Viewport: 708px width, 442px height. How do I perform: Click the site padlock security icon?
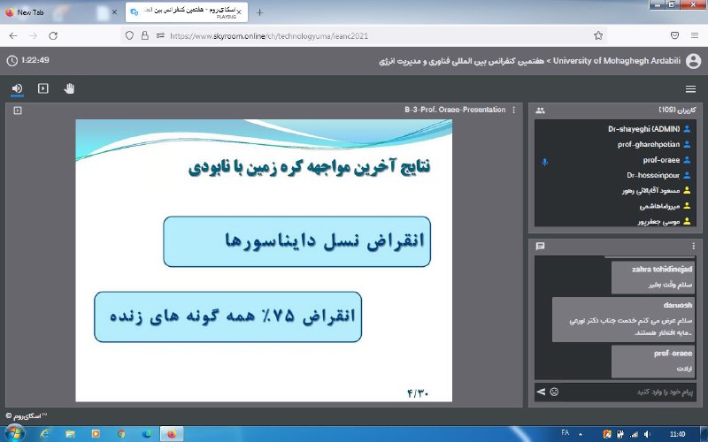coord(145,35)
